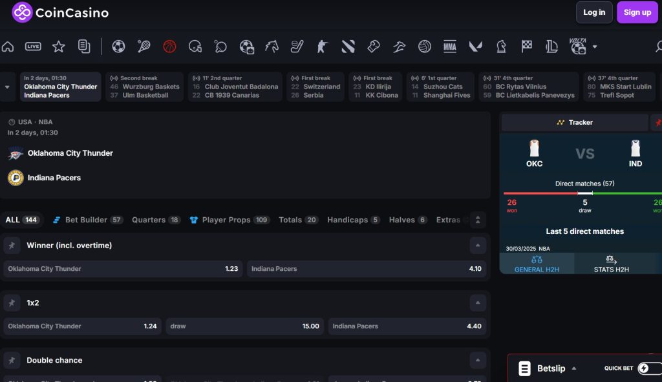Select the ALL 144 markets tab
The width and height of the screenshot is (662, 382).
click(x=22, y=220)
